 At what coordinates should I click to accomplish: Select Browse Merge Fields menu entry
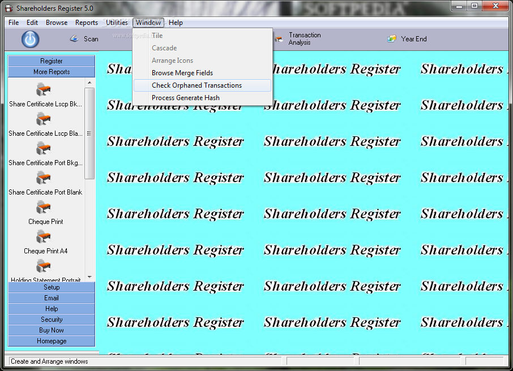coord(202,73)
